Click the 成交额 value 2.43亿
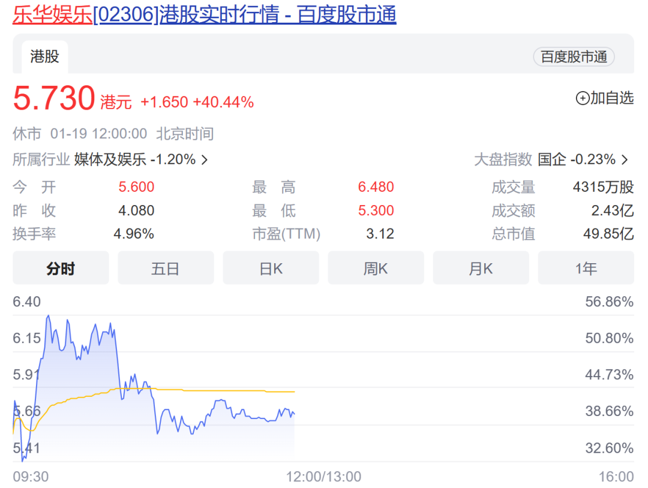 click(612, 210)
